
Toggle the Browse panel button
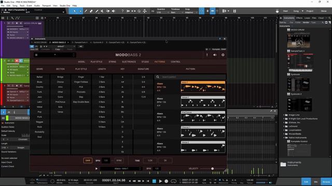click(326, 181)
